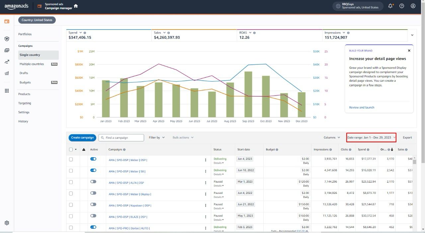Click the info icon next to Sales metric
The height and width of the screenshot is (233, 425).
[169, 33]
